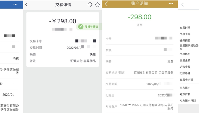Viewport: 199px width, 113px height.
Task: Select the 摘要 快捷 row
Action: tap(63, 54)
